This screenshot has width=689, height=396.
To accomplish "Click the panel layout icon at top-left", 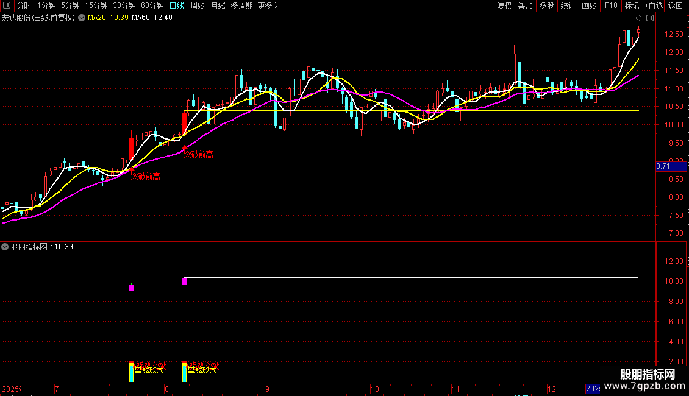I will (x=7, y=5).
